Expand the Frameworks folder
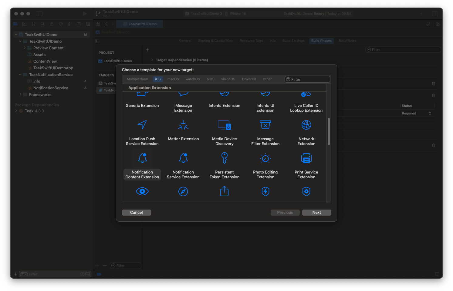The image size is (453, 291). point(20,94)
